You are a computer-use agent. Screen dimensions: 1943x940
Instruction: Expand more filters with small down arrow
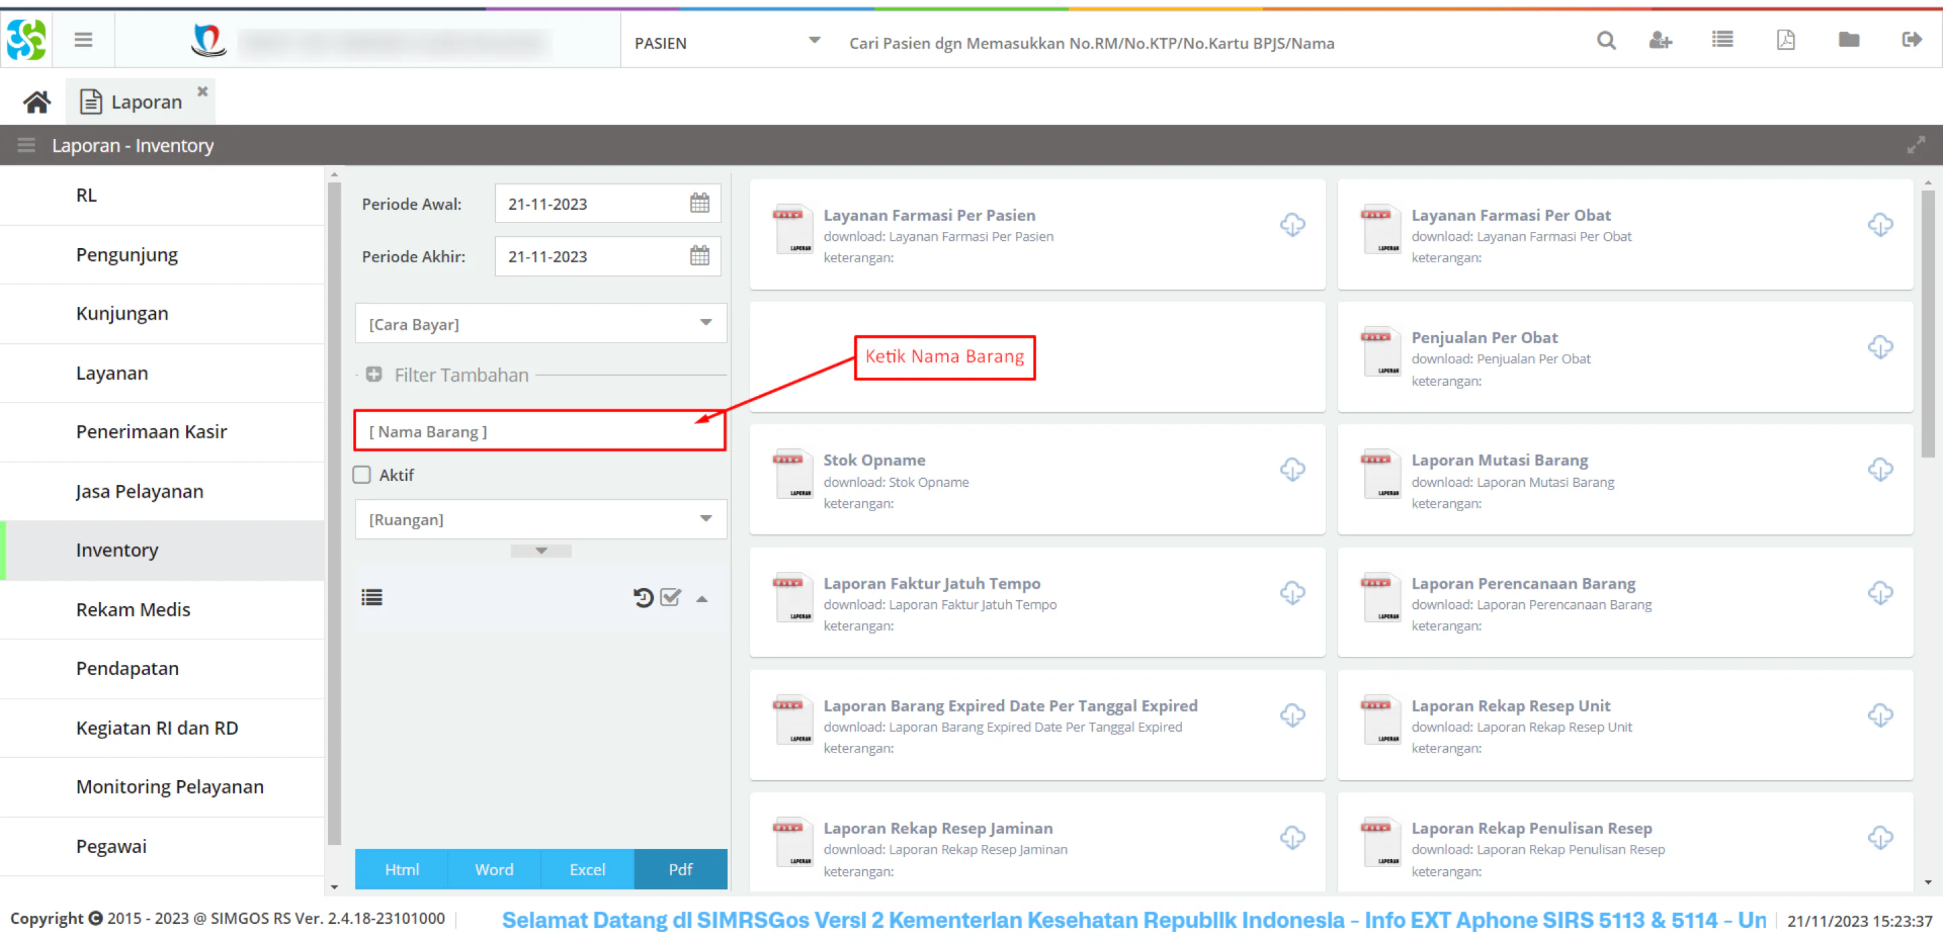point(541,551)
